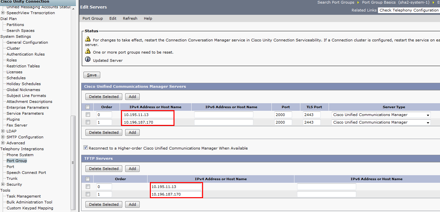Click Add above the CUCM servers table
Viewport: 440px width, 212px height.
click(x=132, y=97)
